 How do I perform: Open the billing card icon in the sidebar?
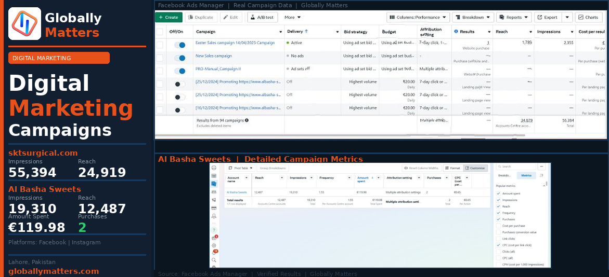click(214, 208)
